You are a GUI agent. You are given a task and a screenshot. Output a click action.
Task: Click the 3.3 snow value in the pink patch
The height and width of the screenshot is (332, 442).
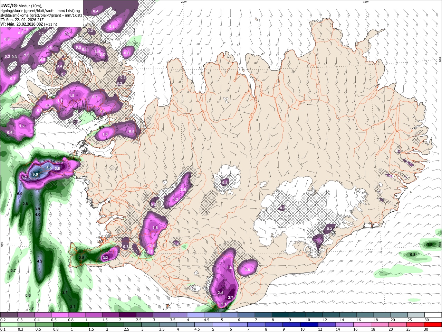point(106,258)
